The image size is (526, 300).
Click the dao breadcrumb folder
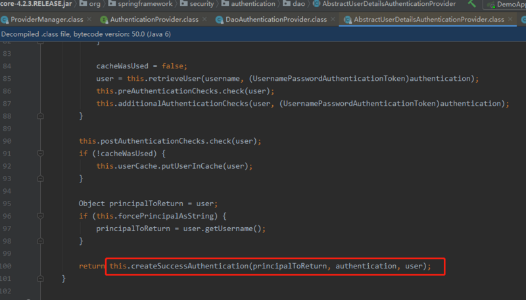pyautogui.click(x=294, y=4)
